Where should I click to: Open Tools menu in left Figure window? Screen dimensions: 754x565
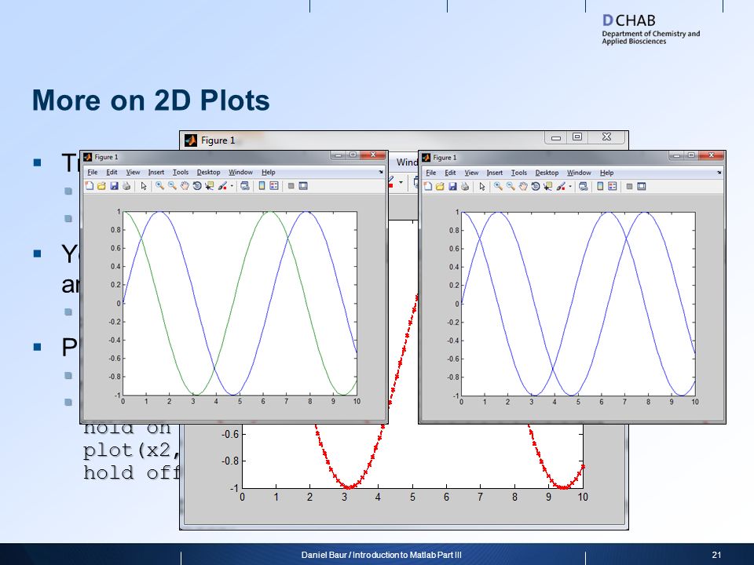(x=181, y=172)
